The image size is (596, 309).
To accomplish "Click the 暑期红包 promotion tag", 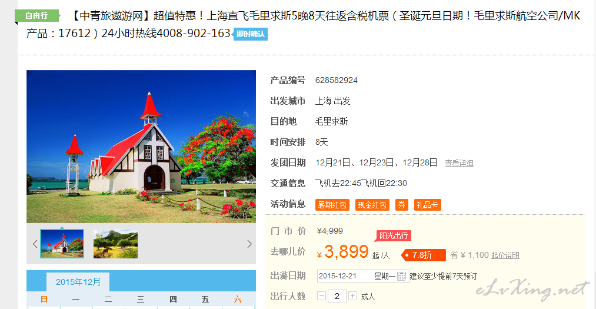I will point(332,205).
